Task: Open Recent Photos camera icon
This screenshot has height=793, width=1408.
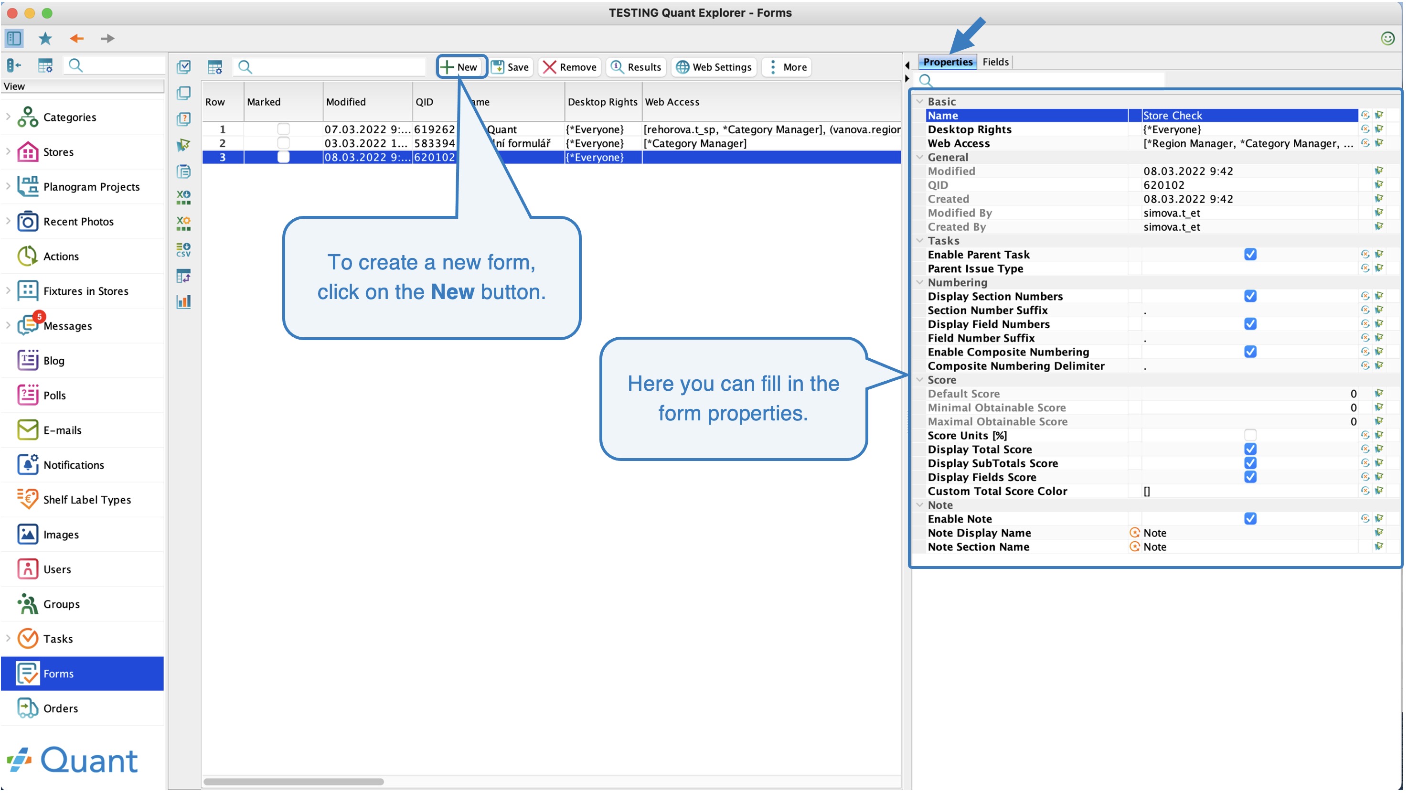Action: point(27,222)
